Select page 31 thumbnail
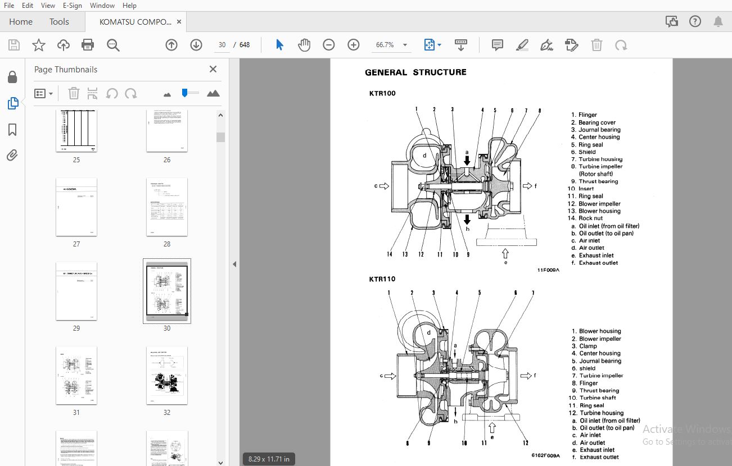 click(76, 376)
